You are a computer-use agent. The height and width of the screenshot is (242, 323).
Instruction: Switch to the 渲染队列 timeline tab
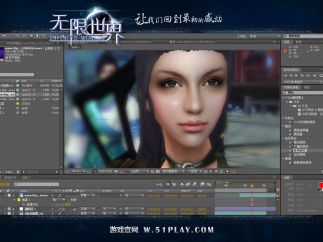point(10,178)
